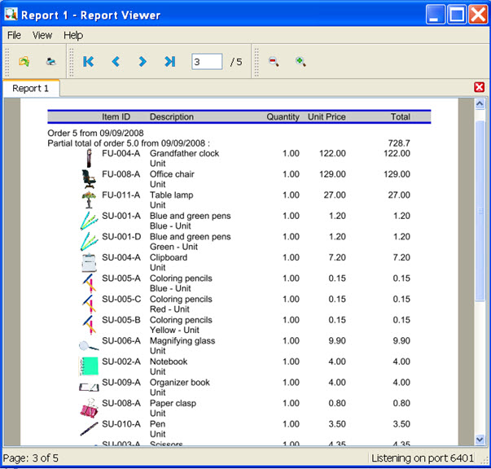Click the Total column header
This screenshot has height=469, width=491.
tap(400, 116)
